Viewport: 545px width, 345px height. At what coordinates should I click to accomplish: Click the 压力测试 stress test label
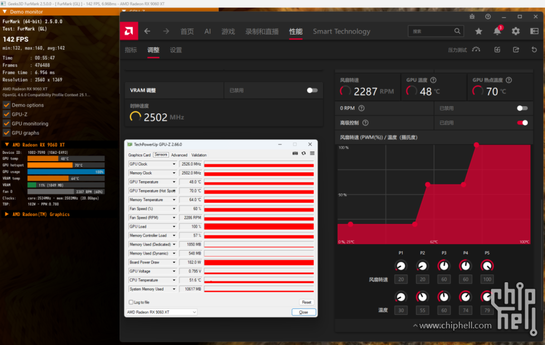[x=457, y=50]
